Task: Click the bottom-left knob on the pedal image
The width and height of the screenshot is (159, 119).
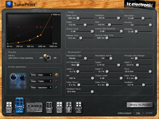Action: coord(13,85)
